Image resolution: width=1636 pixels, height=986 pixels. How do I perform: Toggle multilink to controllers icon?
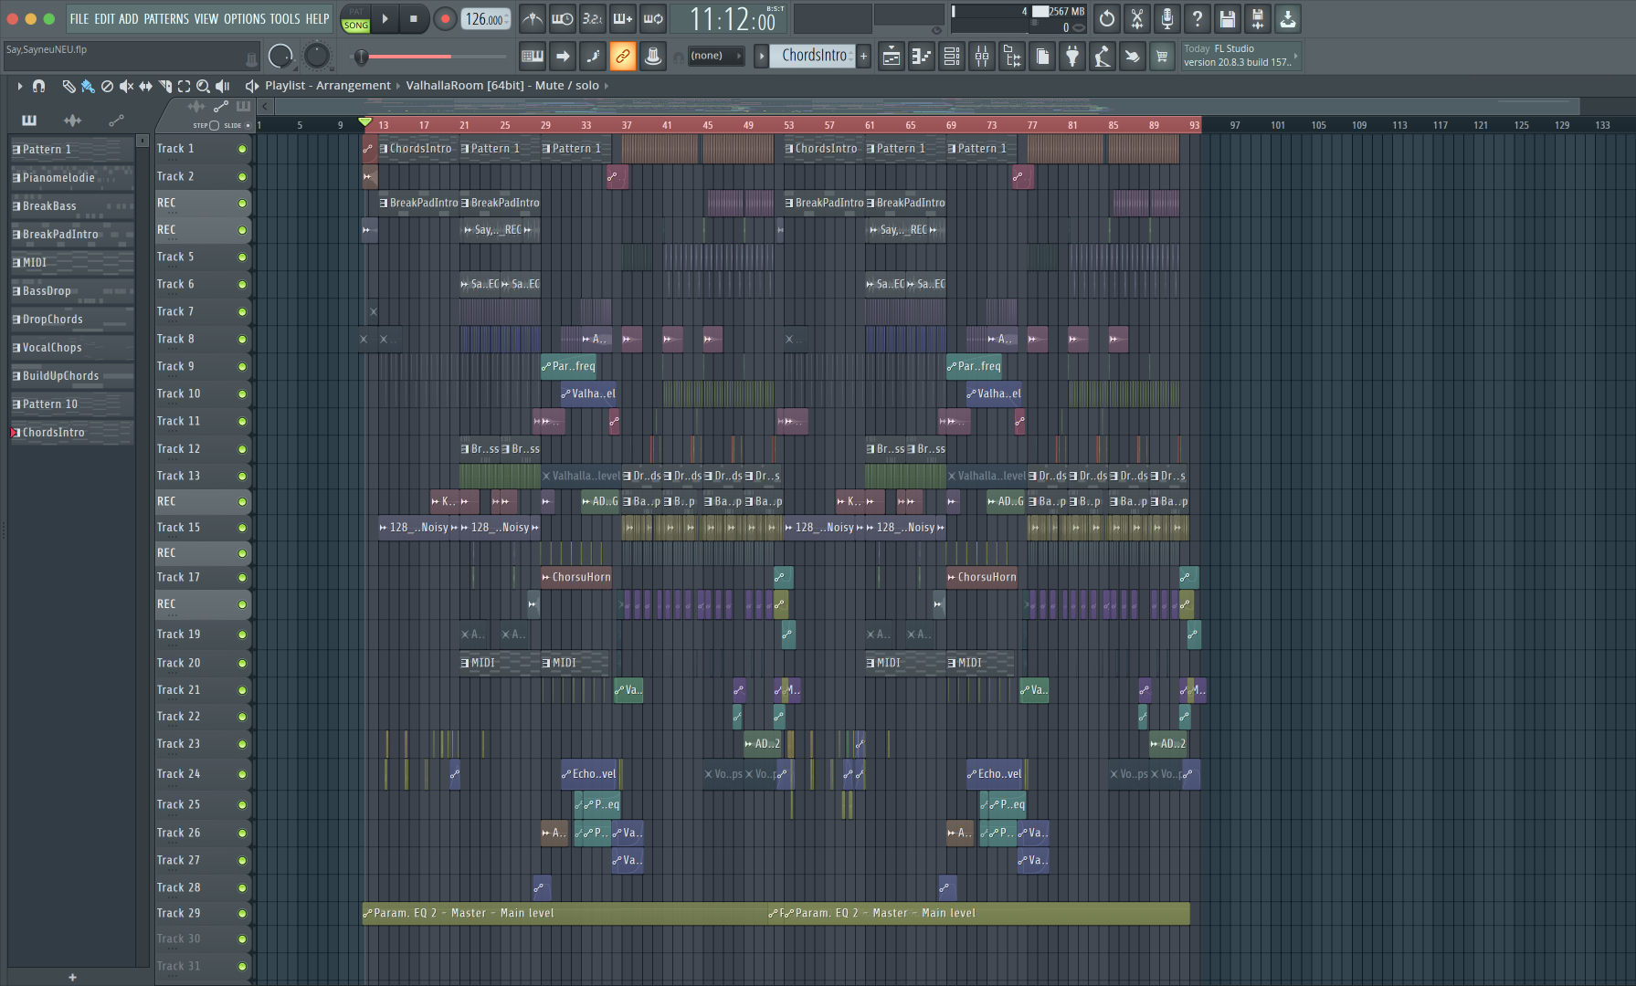(623, 56)
